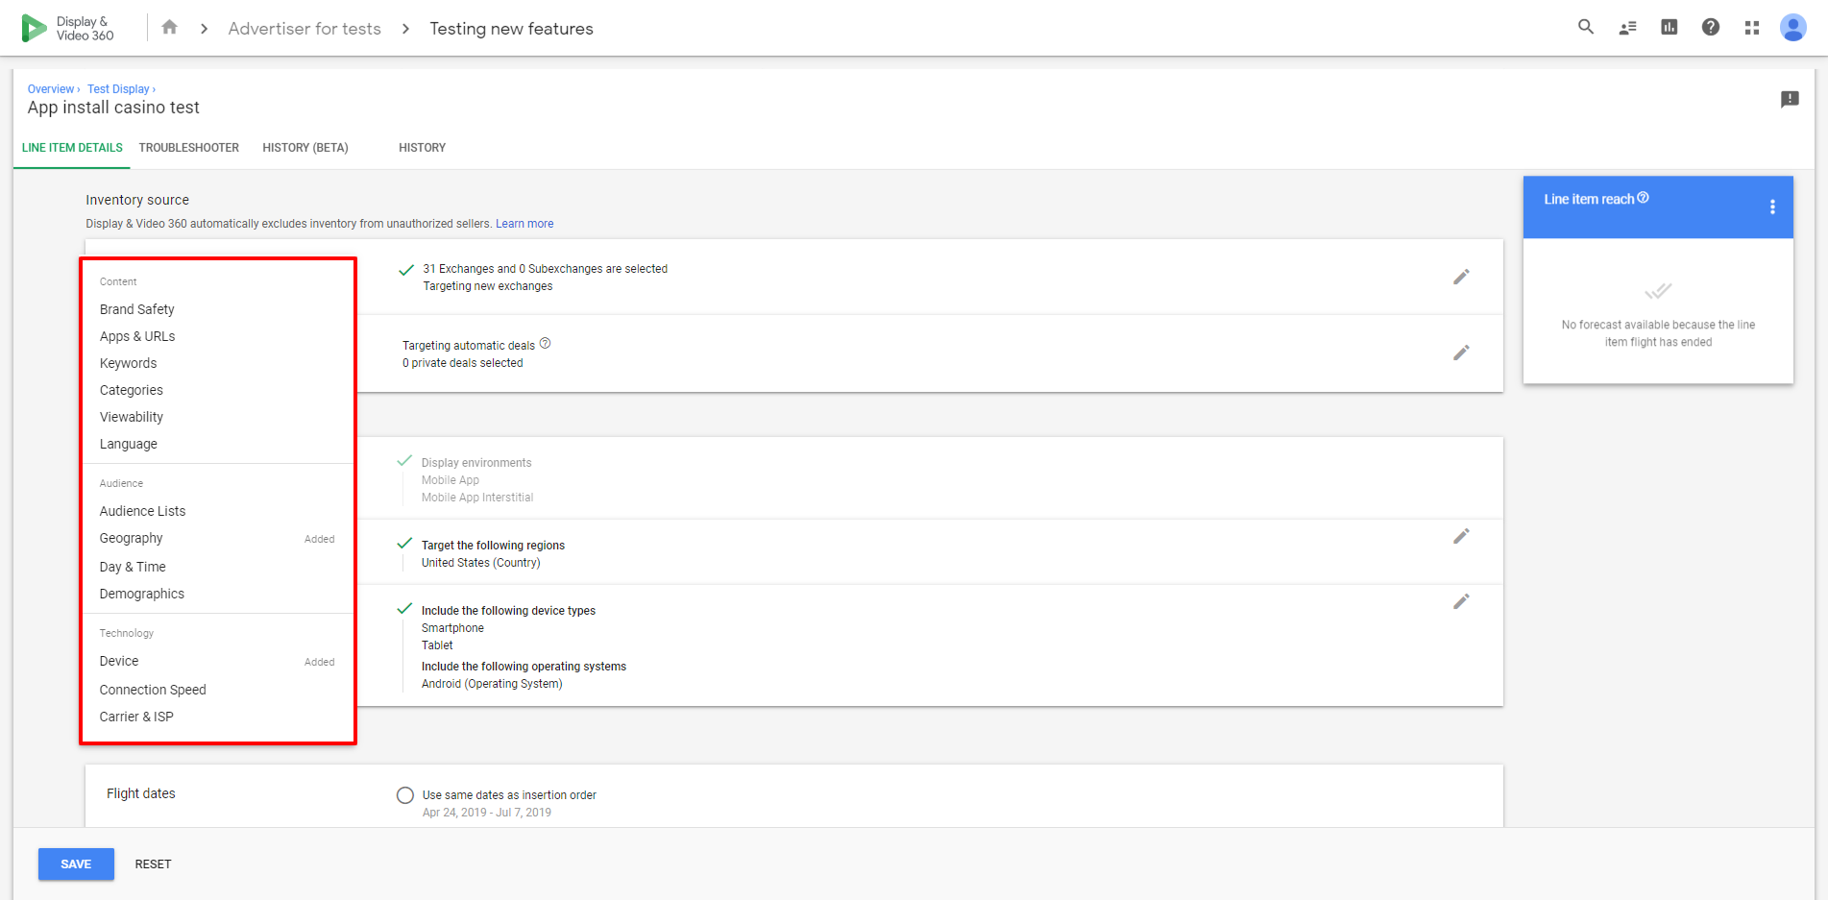Choose Connection Speed targeting option

coord(153,690)
